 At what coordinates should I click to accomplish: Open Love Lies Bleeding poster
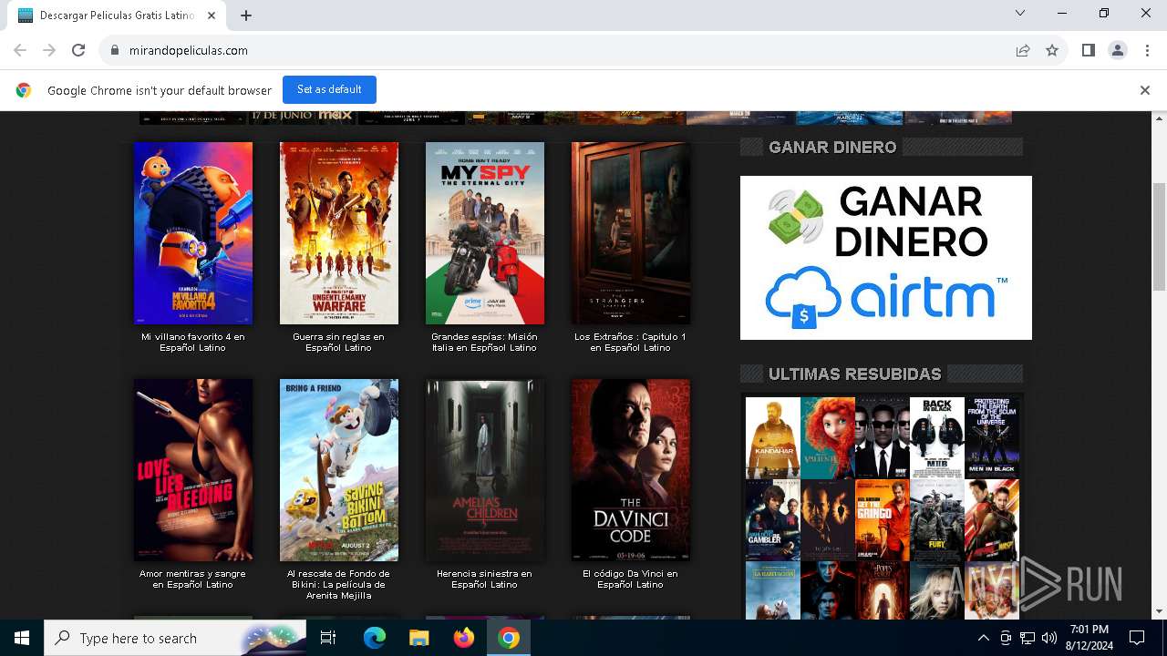[x=193, y=470]
